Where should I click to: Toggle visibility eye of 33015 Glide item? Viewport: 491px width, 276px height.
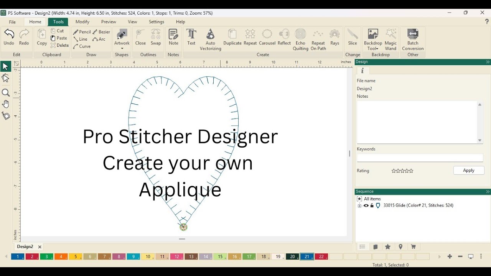pyautogui.click(x=366, y=206)
